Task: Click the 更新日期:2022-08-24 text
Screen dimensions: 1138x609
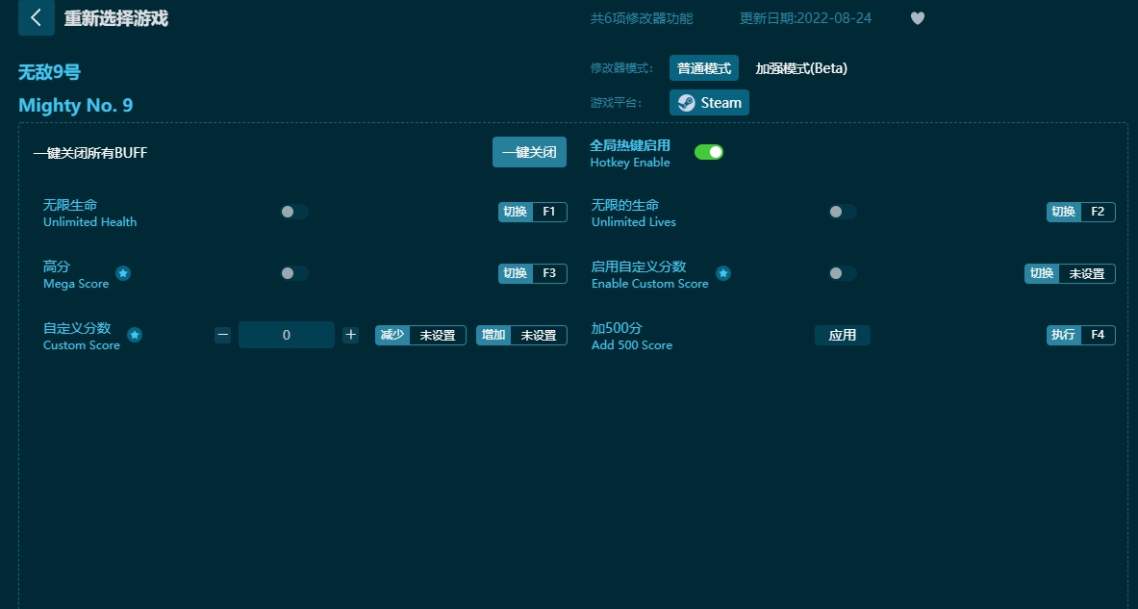Action: (805, 18)
